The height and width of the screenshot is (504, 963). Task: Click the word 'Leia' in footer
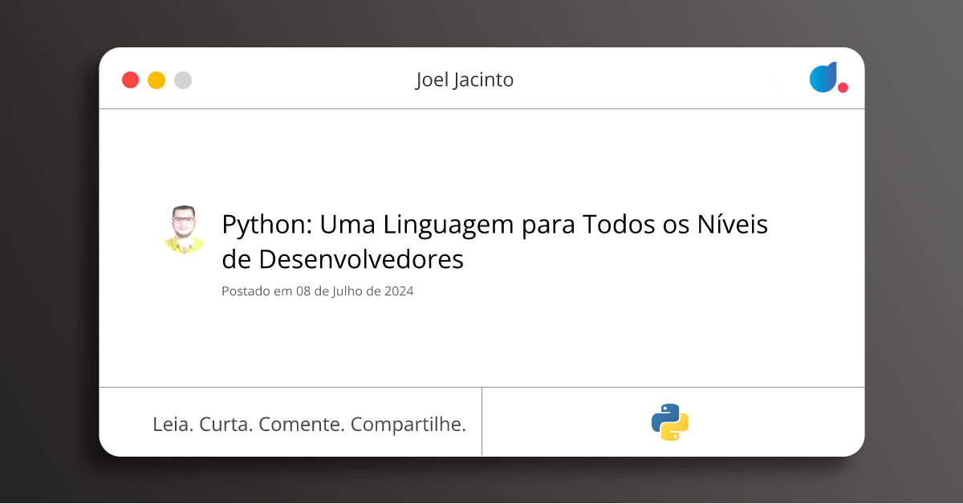pos(172,425)
